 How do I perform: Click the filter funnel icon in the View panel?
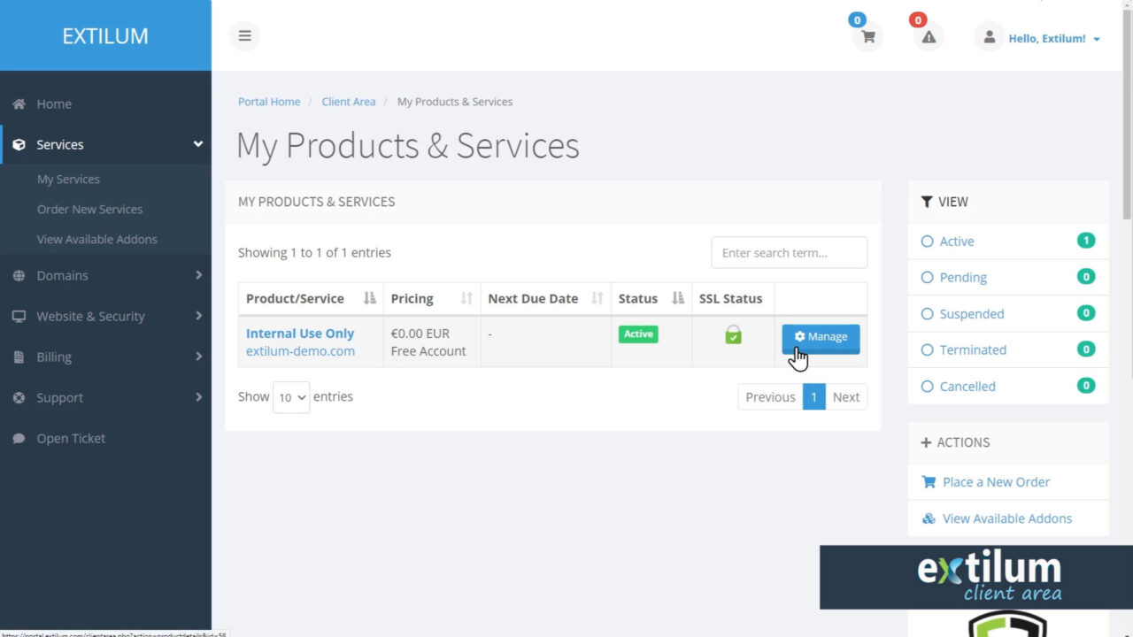click(x=927, y=202)
